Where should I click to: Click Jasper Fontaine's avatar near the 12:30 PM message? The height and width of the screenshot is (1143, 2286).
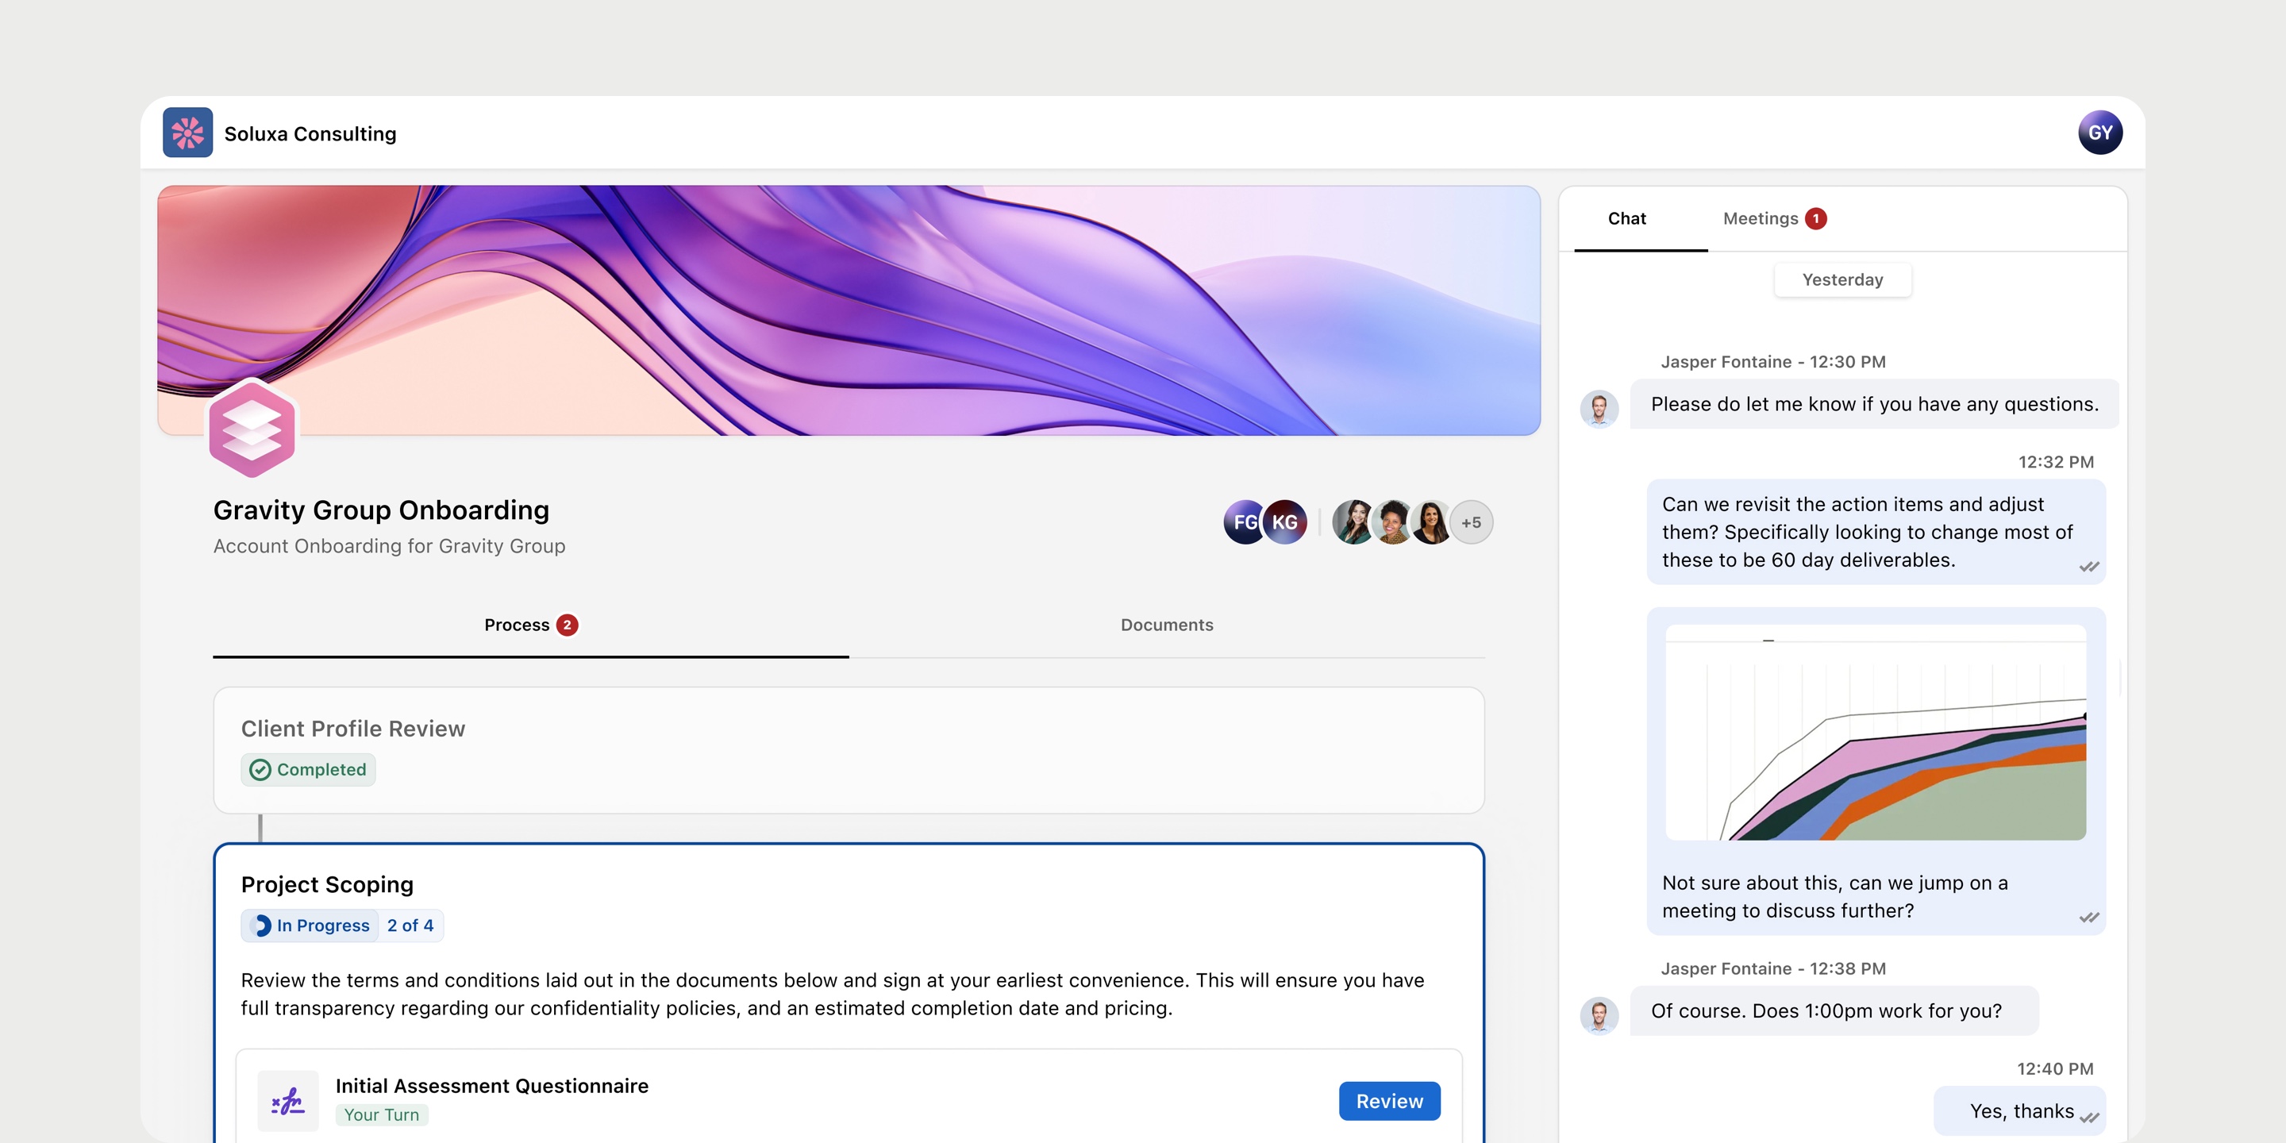[1599, 408]
